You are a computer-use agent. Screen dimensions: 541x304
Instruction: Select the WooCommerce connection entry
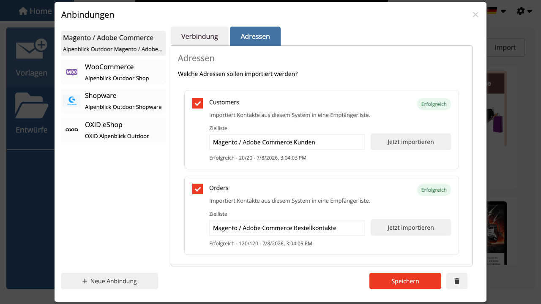[113, 72]
